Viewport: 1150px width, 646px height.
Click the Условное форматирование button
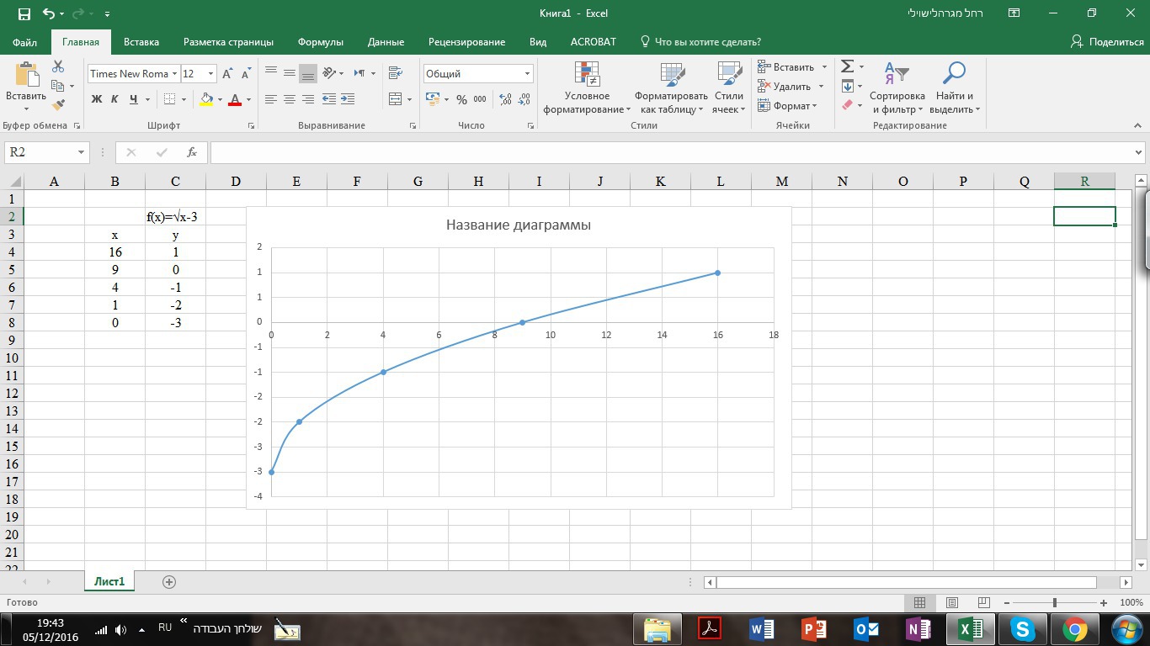(x=587, y=88)
